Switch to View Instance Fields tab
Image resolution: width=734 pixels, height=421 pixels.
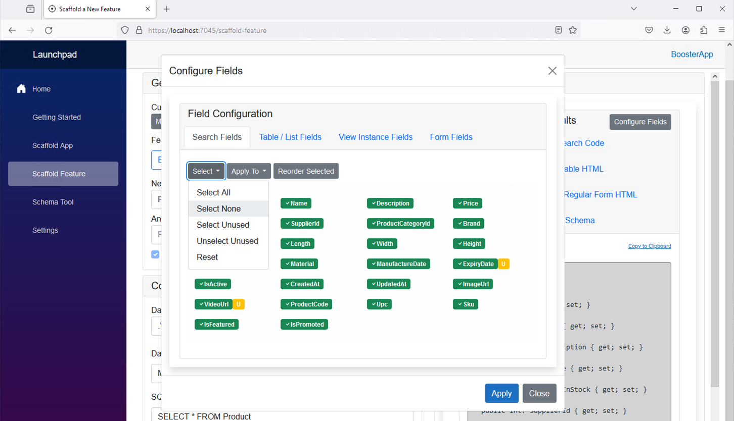376,137
